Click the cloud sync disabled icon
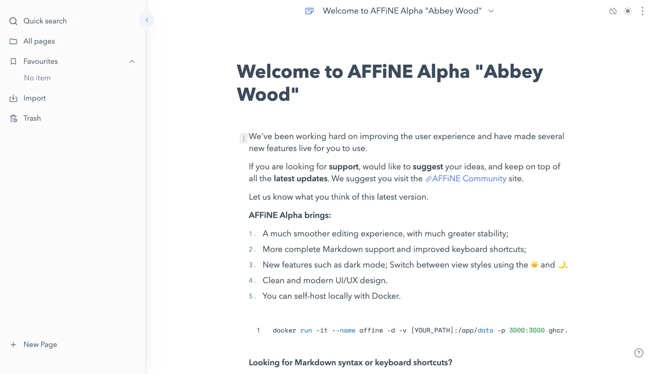 tap(613, 11)
